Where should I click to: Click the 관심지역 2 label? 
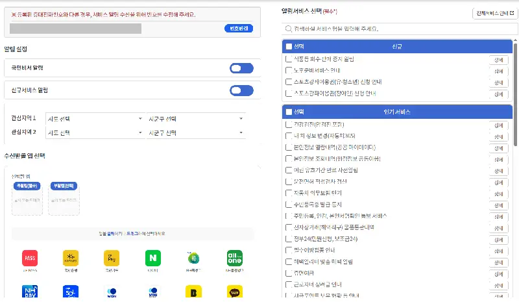(x=23, y=132)
